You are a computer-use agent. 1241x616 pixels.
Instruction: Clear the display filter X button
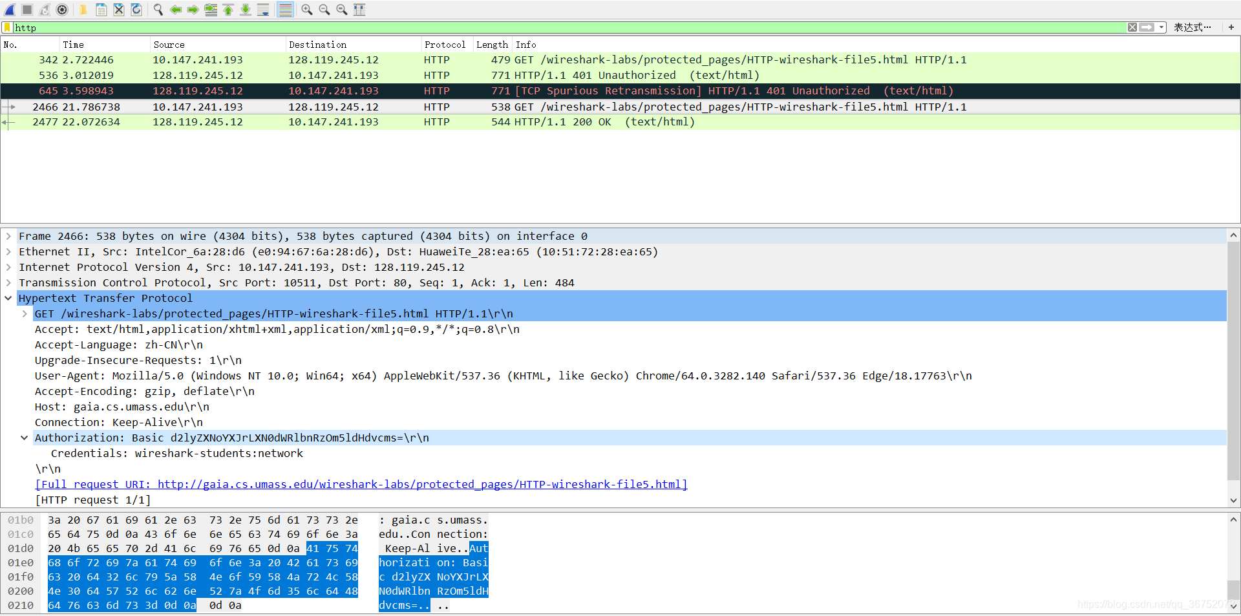coord(1132,27)
